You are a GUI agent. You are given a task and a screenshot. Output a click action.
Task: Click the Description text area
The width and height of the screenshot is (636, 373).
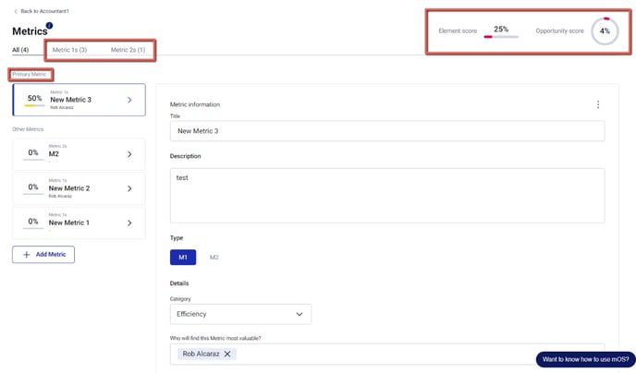coord(387,196)
